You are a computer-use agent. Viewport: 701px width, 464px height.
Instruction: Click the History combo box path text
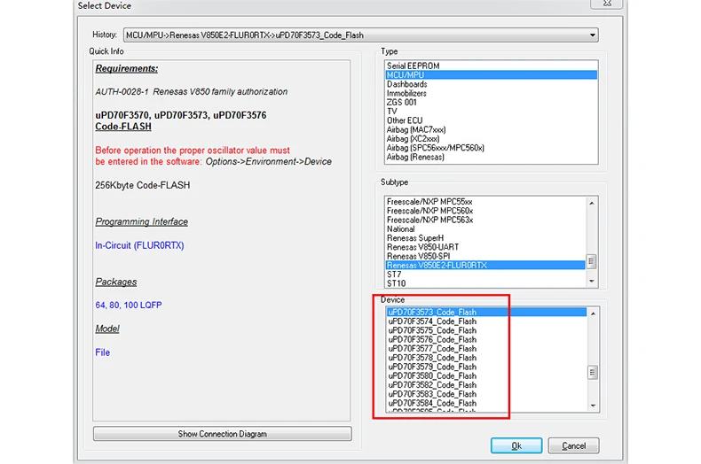[245, 35]
